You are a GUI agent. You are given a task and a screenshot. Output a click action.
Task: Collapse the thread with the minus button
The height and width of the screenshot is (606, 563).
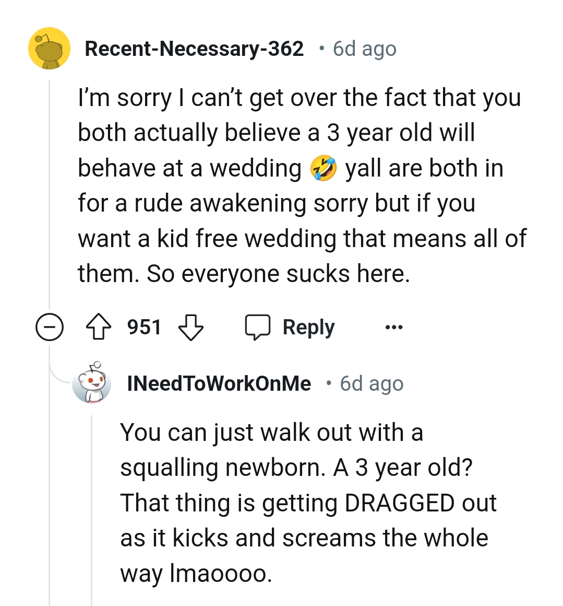[50, 328]
